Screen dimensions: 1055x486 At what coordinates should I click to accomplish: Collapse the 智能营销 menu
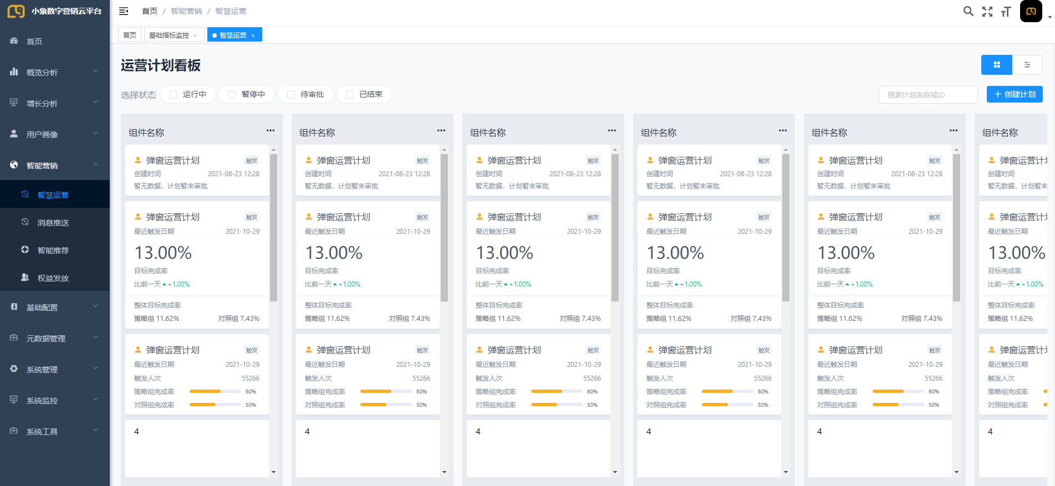[95, 165]
